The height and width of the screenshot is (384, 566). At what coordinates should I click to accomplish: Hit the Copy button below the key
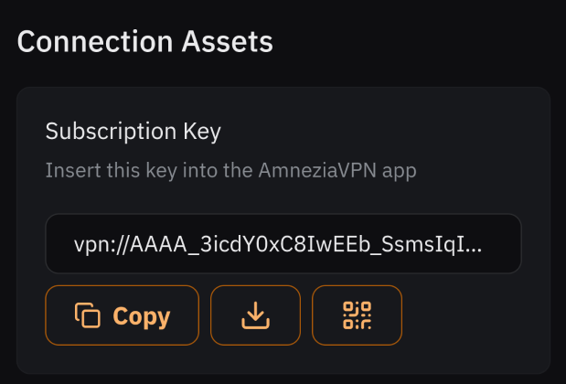pyautogui.click(x=122, y=315)
